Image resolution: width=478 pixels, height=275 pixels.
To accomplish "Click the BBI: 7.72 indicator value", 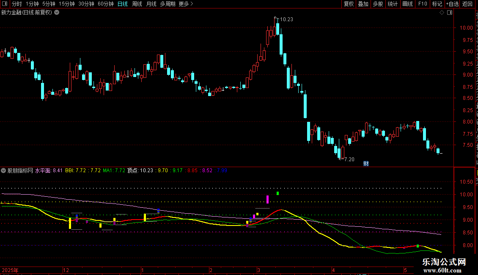I will (76, 171).
